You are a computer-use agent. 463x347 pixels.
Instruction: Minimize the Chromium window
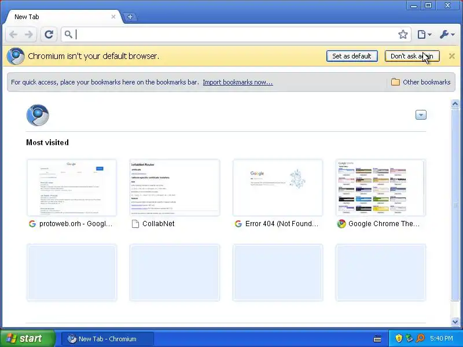click(414, 6)
